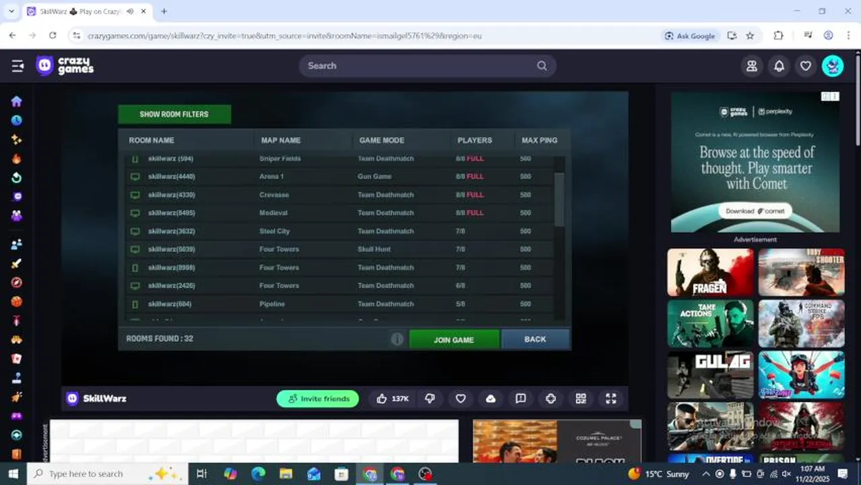Screen dimensions: 861x485
Task: Open the tab search dropdown arrow
Action: 11,11
